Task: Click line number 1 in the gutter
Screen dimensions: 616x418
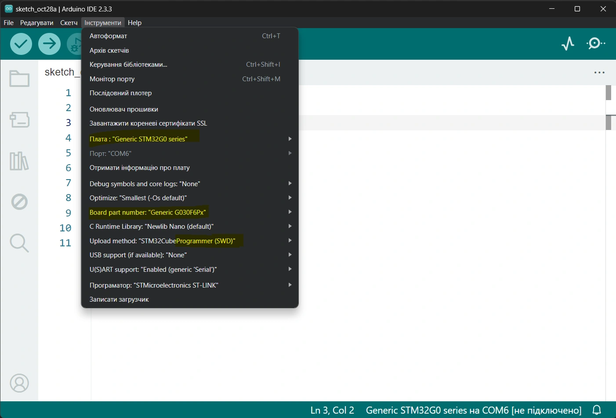Action: [x=68, y=93]
